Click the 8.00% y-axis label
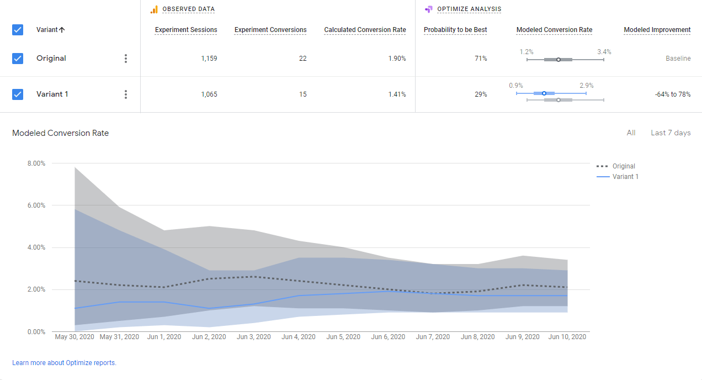Viewport: 702px width, 380px height. [x=35, y=163]
